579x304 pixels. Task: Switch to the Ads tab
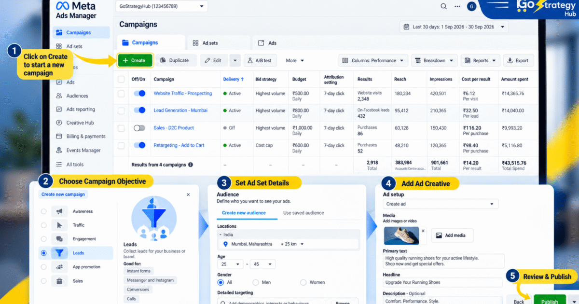tap(268, 43)
